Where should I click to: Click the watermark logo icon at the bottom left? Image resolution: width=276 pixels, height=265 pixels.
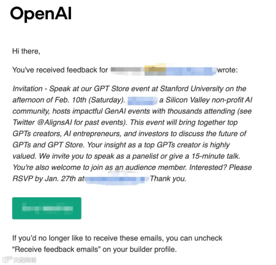pyautogui.click(x=7, y=259)
